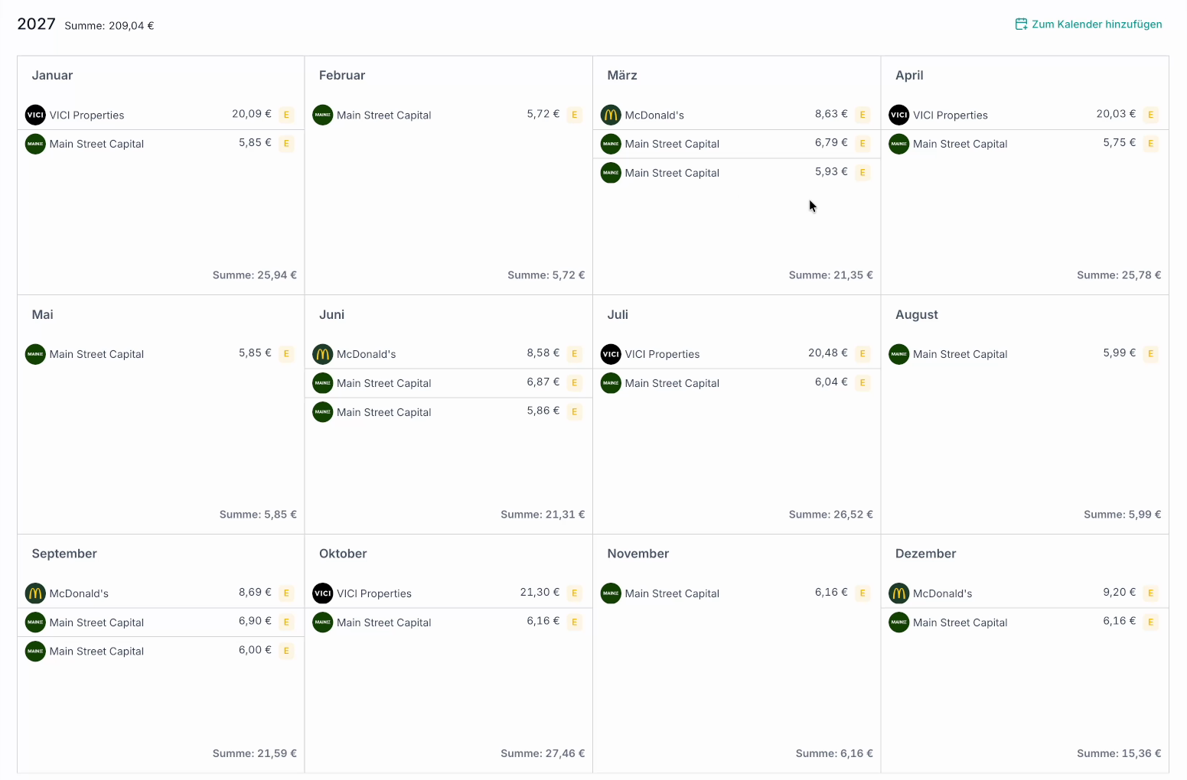Image resolution: width=1187 pixels, height=780 pixels.
Task: Click the E badge next to 20,48 €
Action: (x=863, y=354)
